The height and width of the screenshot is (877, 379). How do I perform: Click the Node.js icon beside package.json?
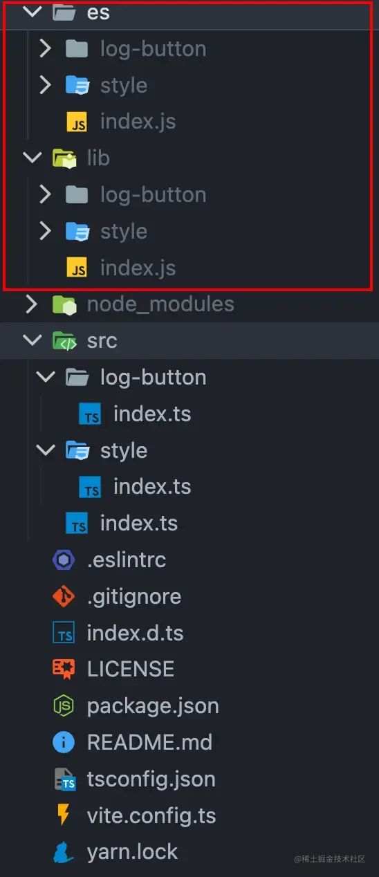64,705
